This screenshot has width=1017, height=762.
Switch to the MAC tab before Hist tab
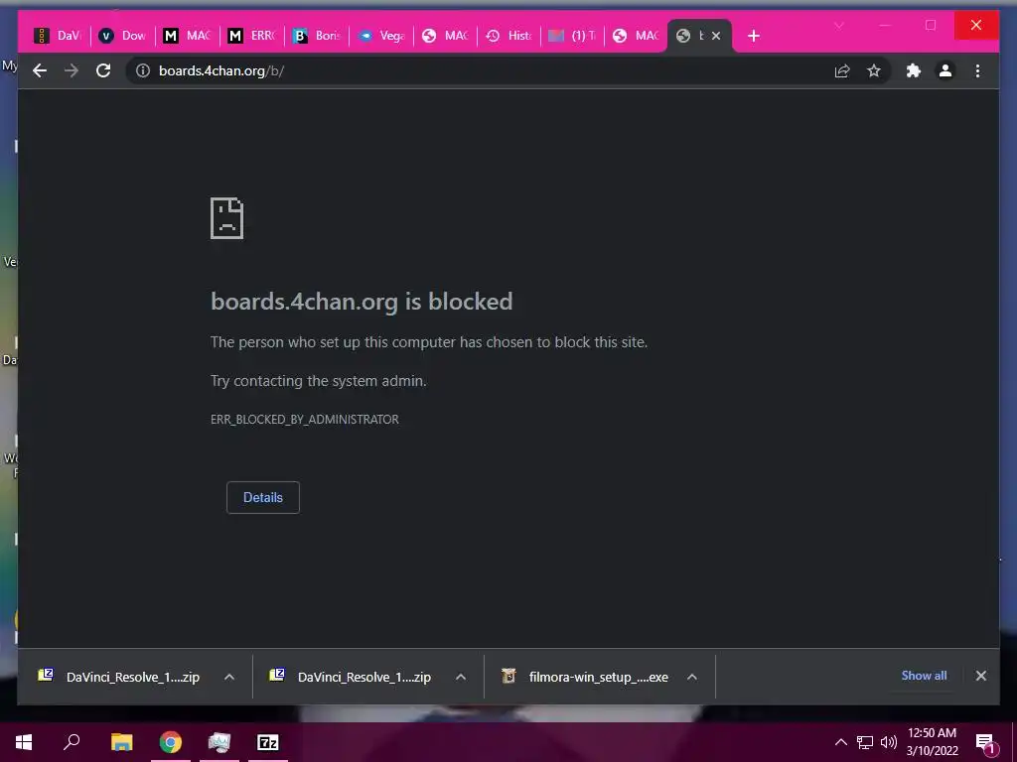(445, 36)
